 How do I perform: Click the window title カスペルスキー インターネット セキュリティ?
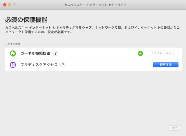click(95, 5)
